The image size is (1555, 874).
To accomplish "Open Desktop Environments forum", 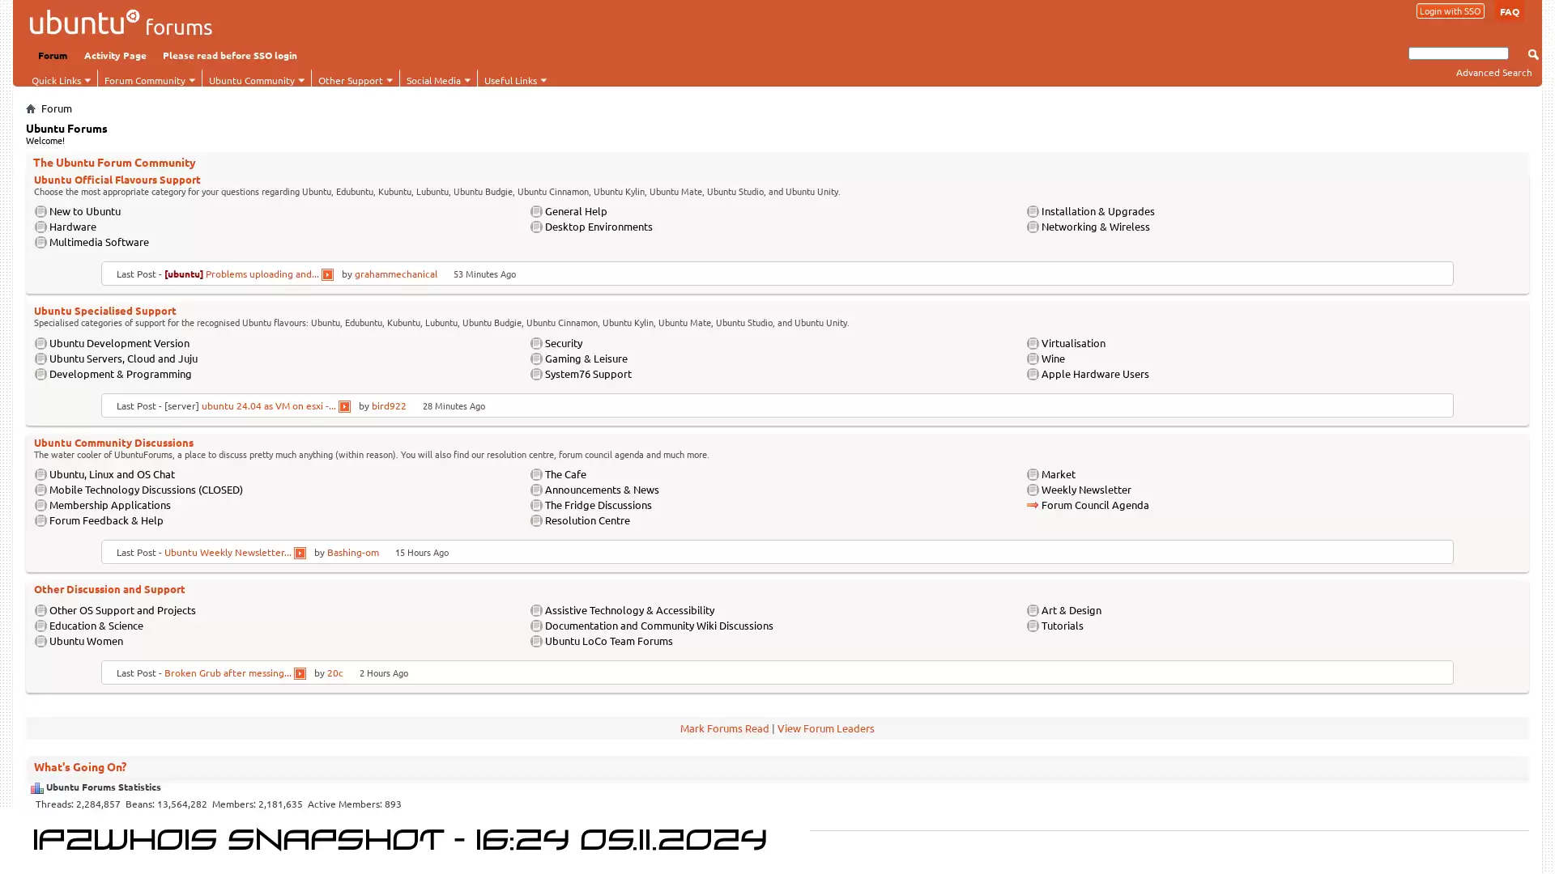I will pos(599,227).
